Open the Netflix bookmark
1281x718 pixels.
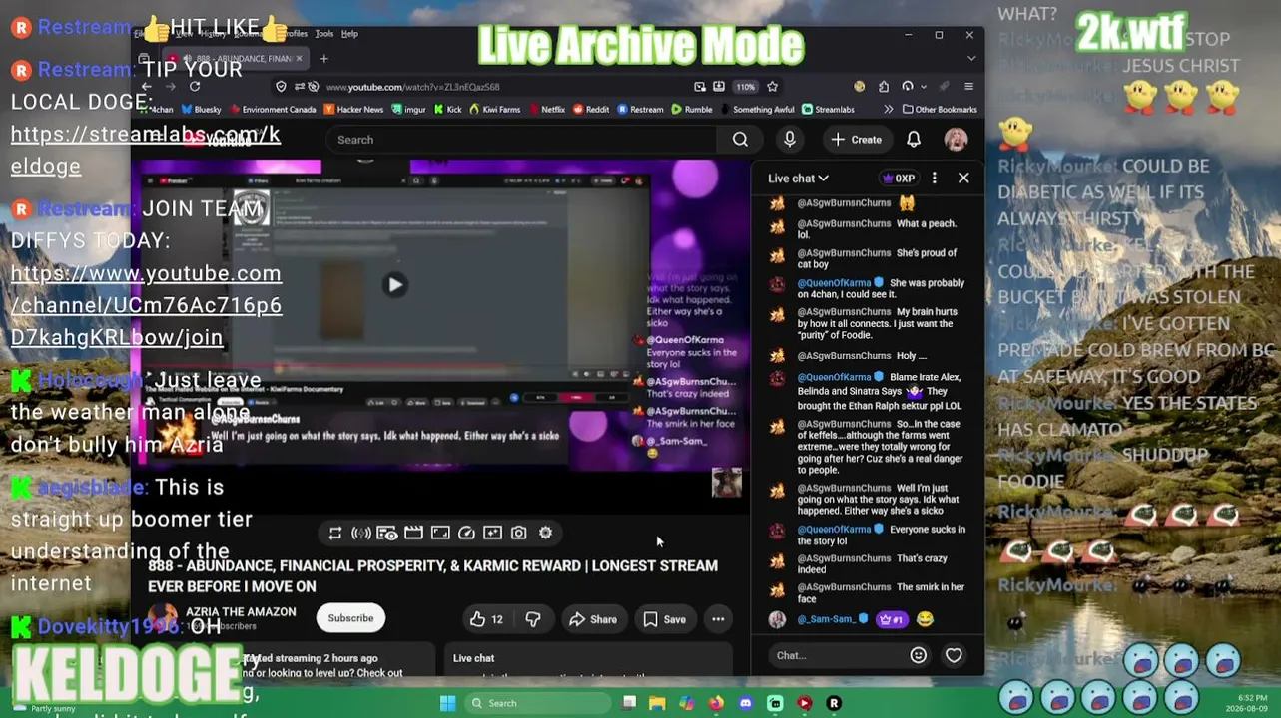point(546,110)
